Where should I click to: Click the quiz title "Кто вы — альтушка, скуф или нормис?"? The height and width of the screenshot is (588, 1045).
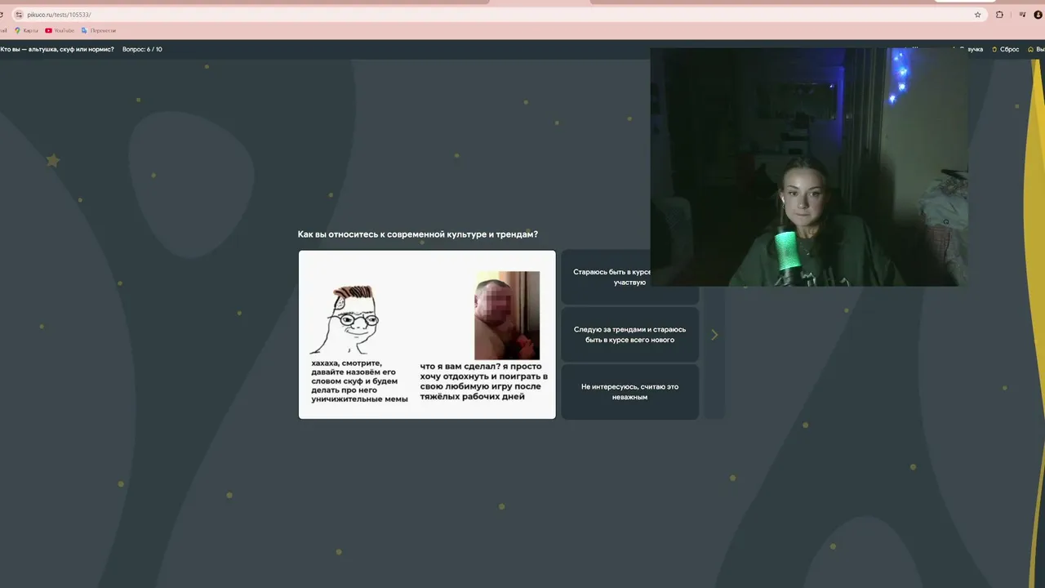57,49
